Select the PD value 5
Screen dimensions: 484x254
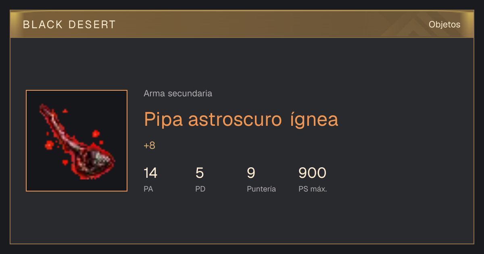click(x=200, y=173)
